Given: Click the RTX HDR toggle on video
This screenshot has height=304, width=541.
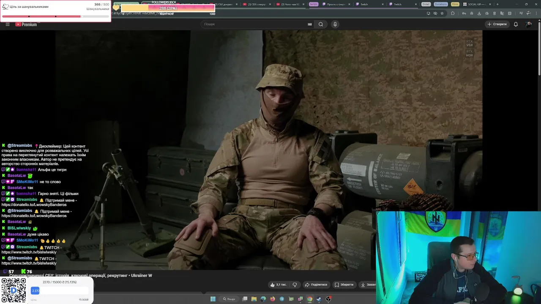Looking at the screenshot, I should (470, 54).
